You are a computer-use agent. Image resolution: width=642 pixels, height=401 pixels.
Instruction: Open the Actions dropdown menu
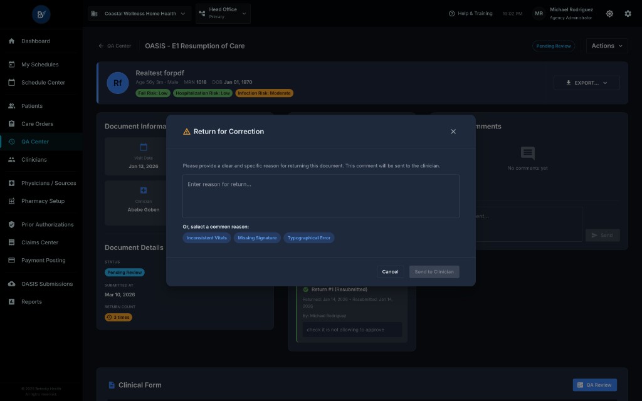[607, 46]
